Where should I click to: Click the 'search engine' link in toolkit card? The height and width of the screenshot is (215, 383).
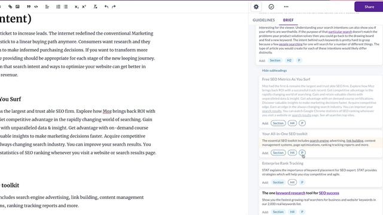click(319, 141)
